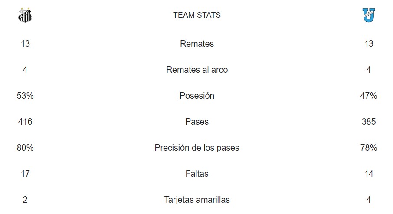The height and width of the screenshot is (214, 393).
Task: Select the 14 fouls value
Action: [x=369, y=174]
